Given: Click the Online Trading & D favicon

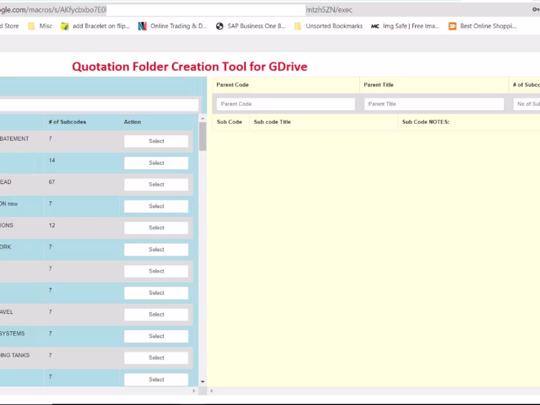Looking at the screenshot, I should [x=142, y=26].
